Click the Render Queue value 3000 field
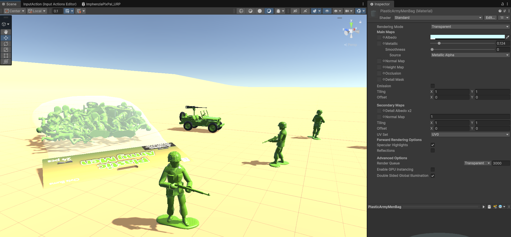The height and width of the screenshot is (237, 511). (x=501, y=163)
